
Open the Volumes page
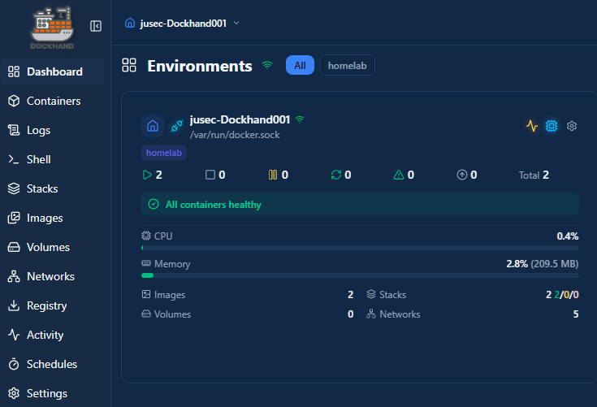point(48,247)
